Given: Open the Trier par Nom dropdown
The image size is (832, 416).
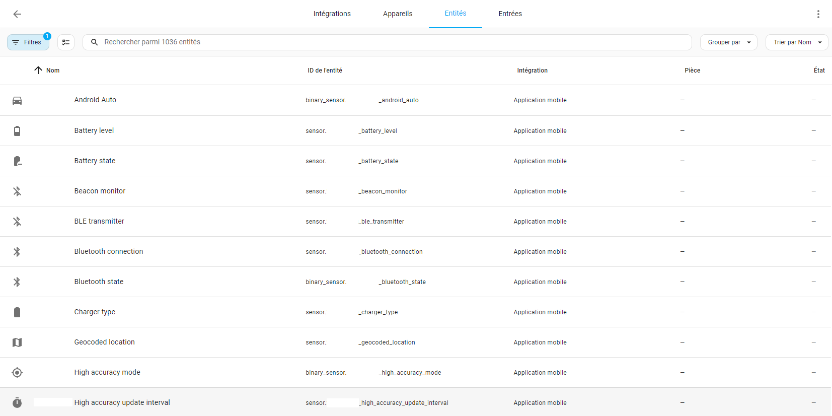Looking at the screenshot, I should point(796,42).
